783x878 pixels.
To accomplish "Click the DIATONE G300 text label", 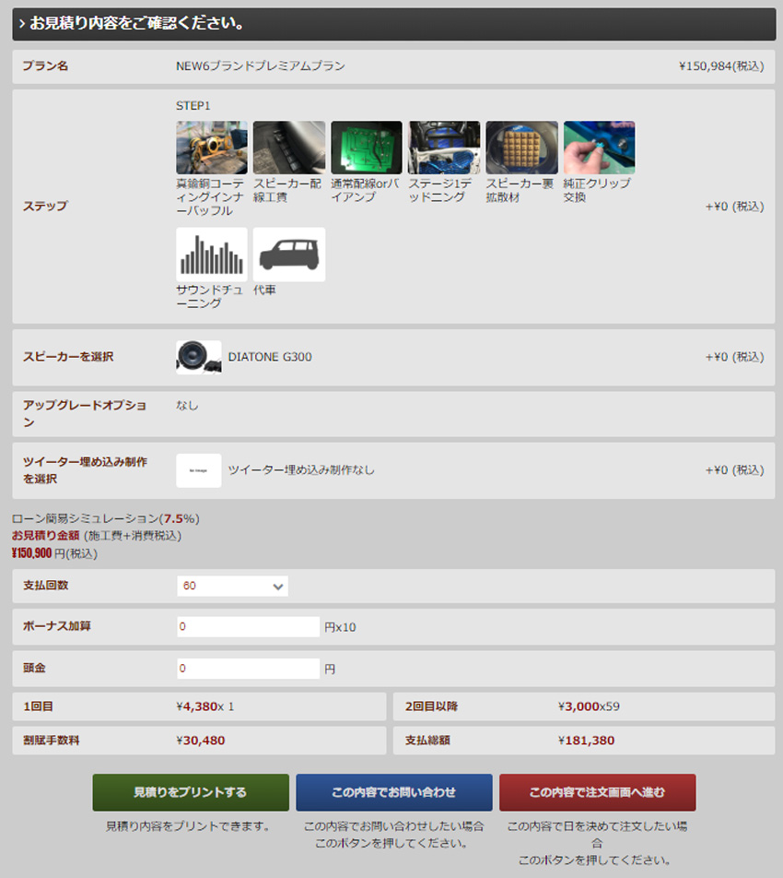I will [270, 357].
